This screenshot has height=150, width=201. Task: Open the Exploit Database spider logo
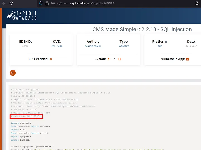pyautogui.click(x=22, y=15)
